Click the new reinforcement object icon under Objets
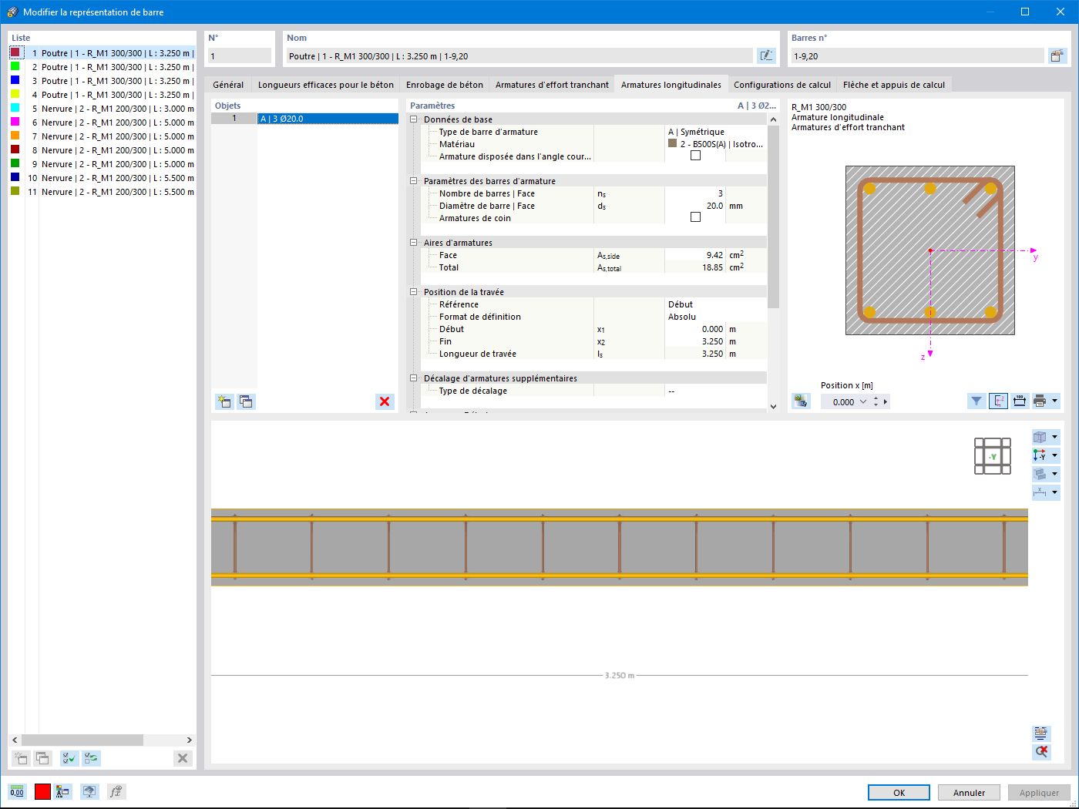The width and height of the screenshot is (1079, 809). click(x=224, y=401)
